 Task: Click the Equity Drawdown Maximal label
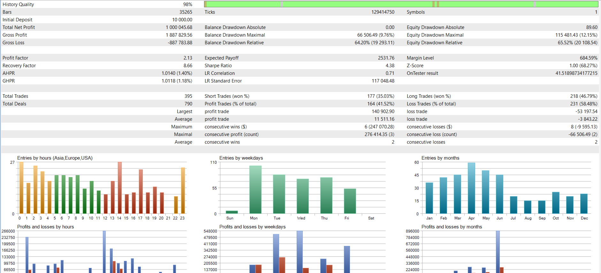[x=435, y=35]
